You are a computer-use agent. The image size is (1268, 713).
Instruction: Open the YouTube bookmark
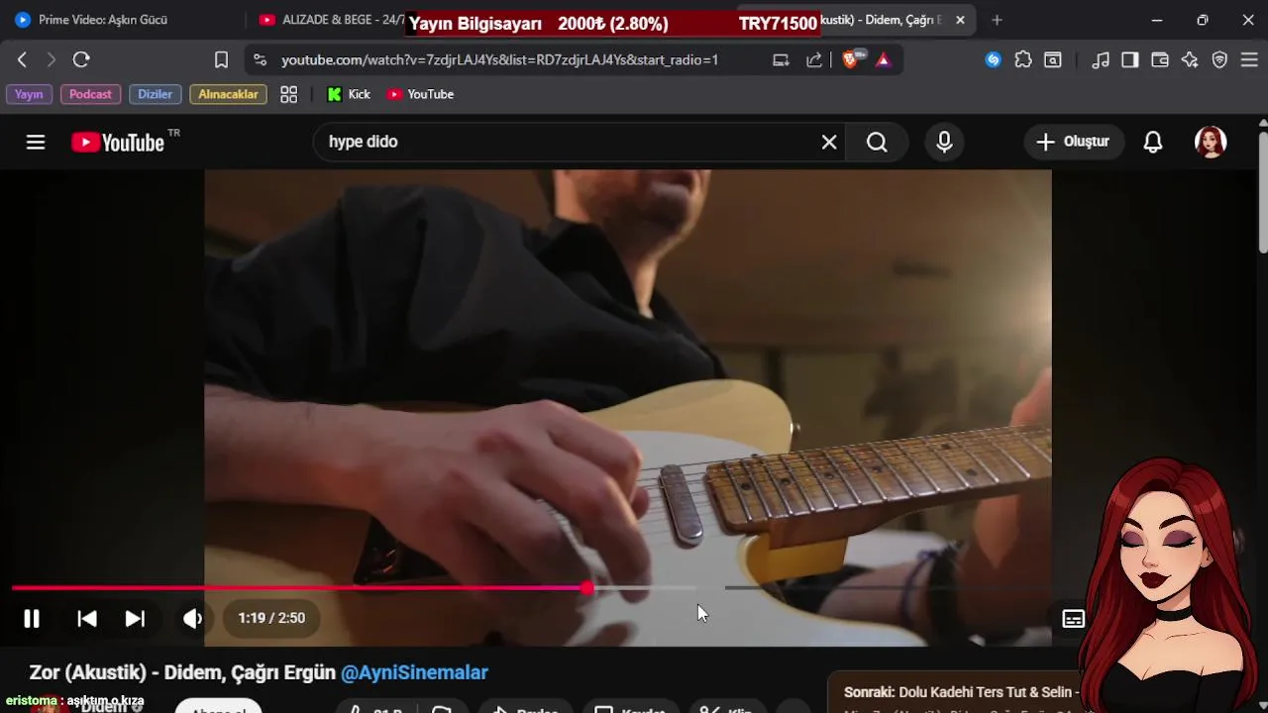click(x=420, y=94)
